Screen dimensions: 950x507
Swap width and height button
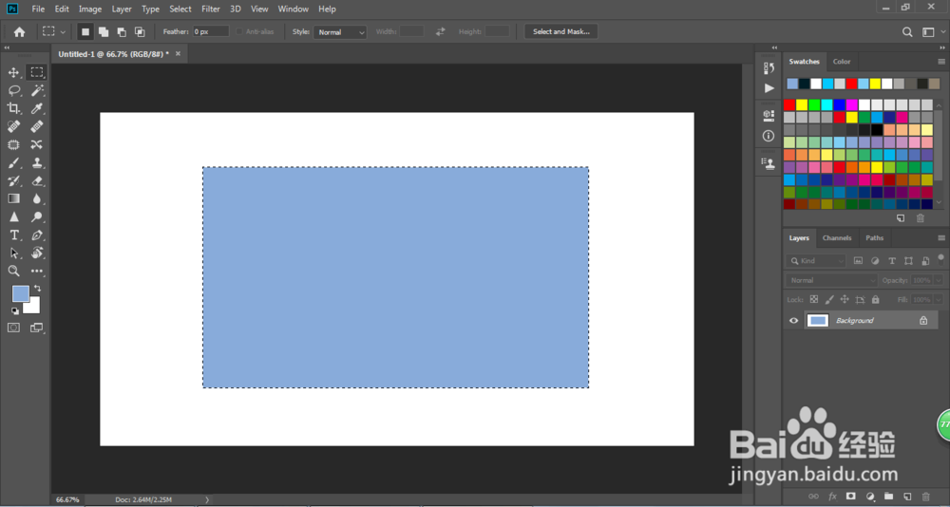point(441,31)
